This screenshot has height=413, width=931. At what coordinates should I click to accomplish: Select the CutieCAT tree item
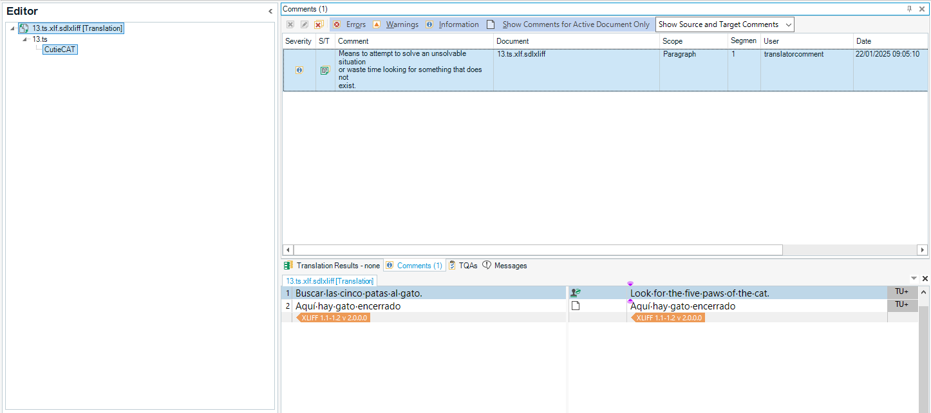click(x=60, y=50)
